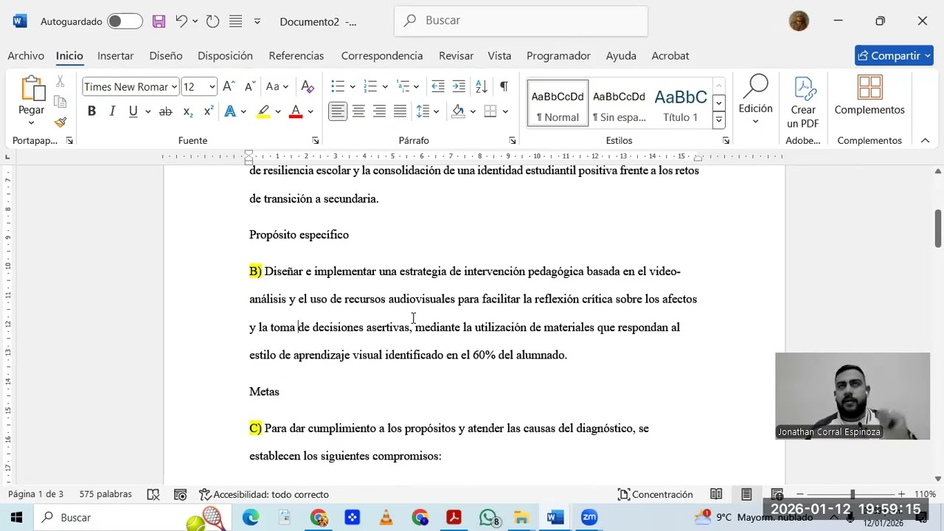Viewport: 944px width, 531px height.
Task: Apply the yellow text highlight color
Action: [x=263, y=111]
